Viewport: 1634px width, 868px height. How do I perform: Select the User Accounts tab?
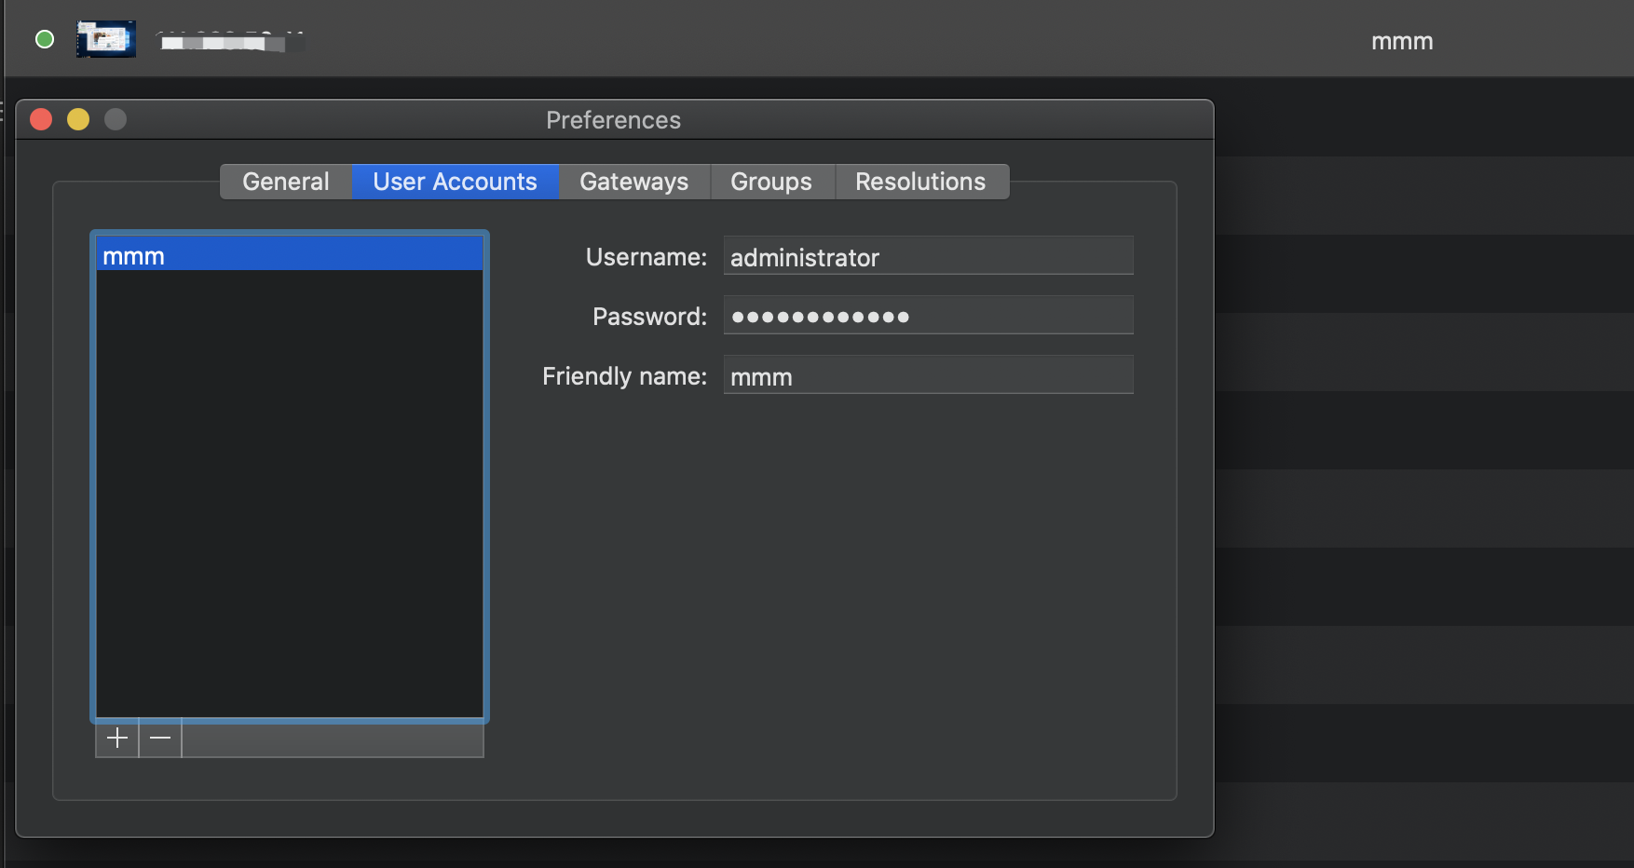455,182
